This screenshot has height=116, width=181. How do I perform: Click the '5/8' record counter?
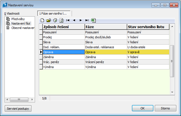click(44, 98)
